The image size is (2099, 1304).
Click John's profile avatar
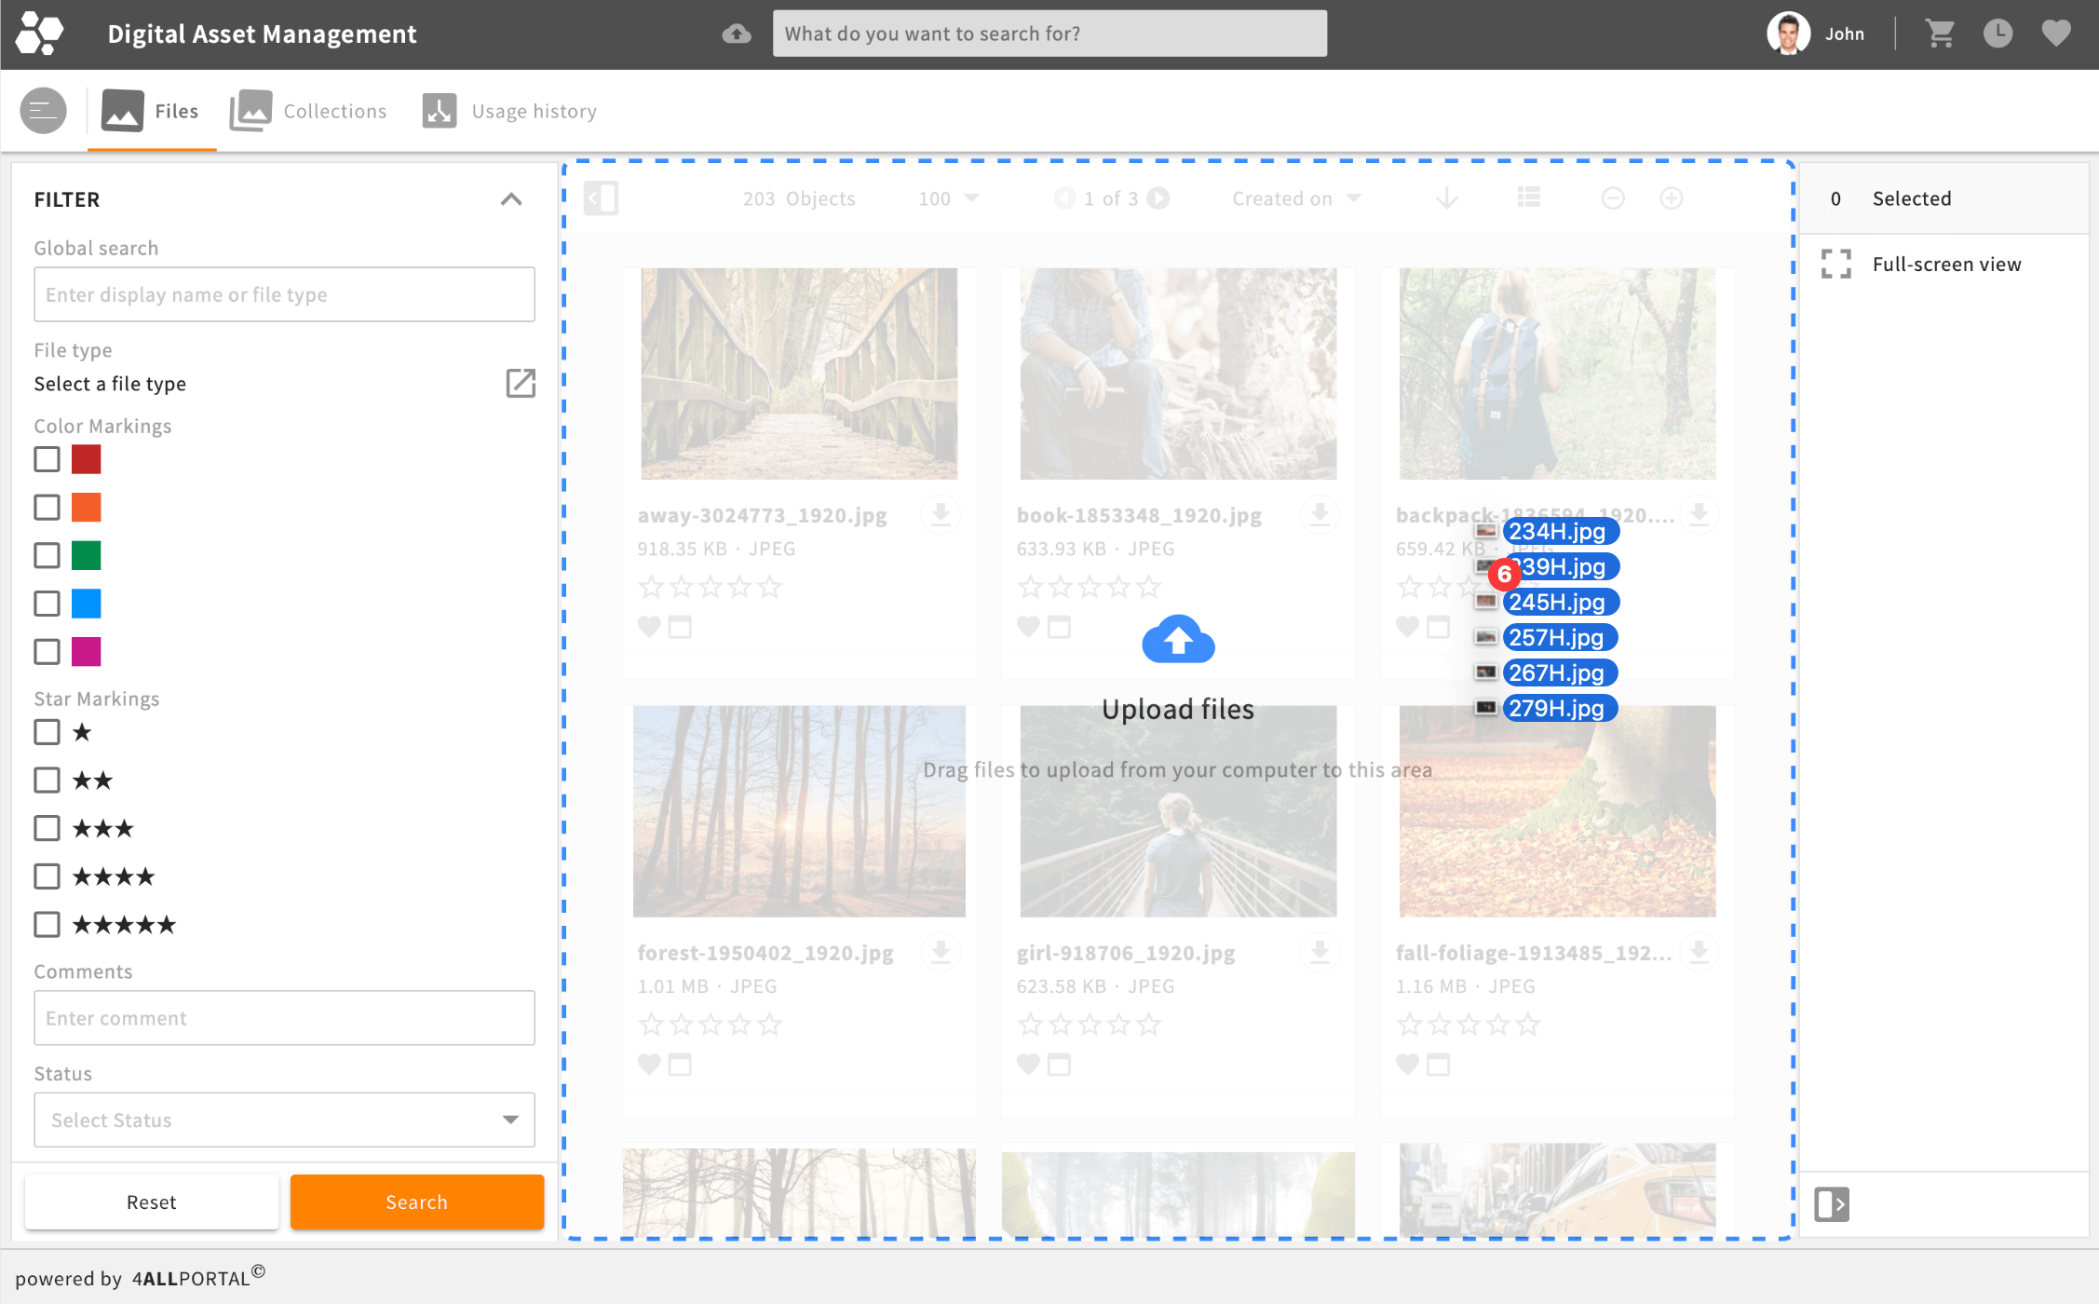click(x=1788, y=34)
